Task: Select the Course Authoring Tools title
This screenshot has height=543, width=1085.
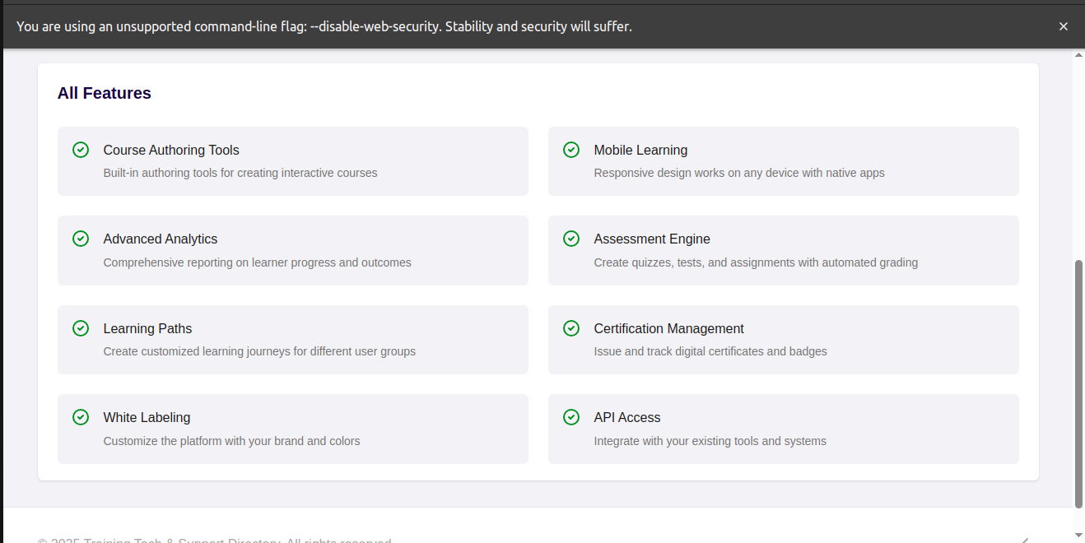Action: pyautogui.click(x=171, y=150)
